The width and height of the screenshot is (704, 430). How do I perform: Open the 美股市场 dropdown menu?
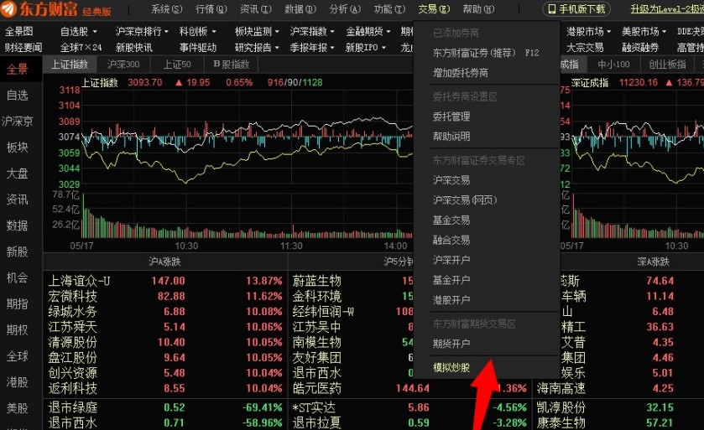click(644, 32)
